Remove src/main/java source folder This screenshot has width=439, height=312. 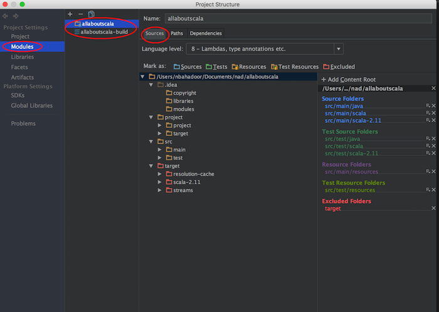click(433, 106)
